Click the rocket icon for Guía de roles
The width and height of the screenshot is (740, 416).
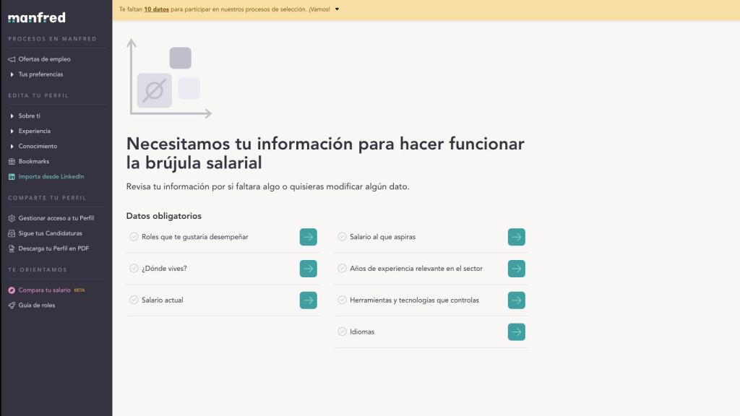click(x=12, y=305)
